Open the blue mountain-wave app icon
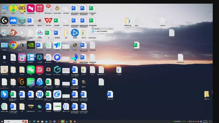 point(13,21)
